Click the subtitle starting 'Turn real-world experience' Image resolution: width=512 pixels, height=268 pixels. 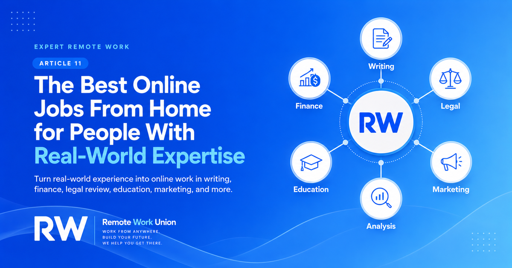click(133, 179)
